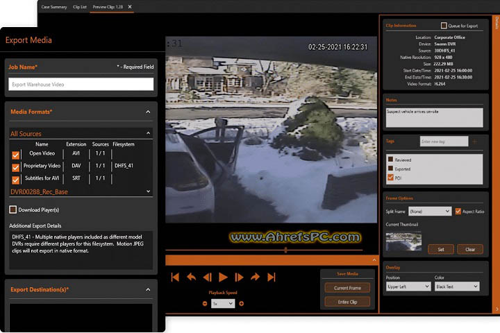Play the video clip
Image resolution: width=500 pixels, height=333 pixels.
[223, 277]
